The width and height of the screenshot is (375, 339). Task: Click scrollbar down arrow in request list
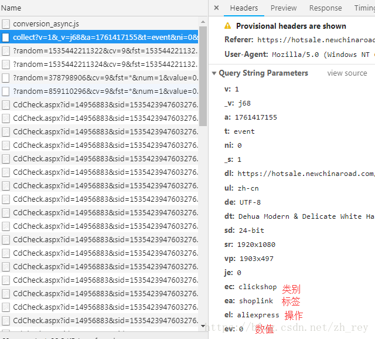click(203, 326)
